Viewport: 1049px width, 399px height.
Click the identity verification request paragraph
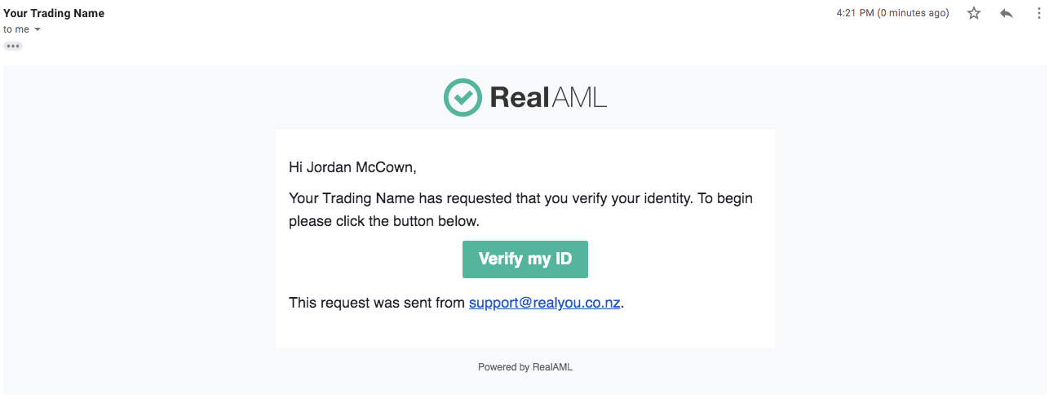[520, 198]
